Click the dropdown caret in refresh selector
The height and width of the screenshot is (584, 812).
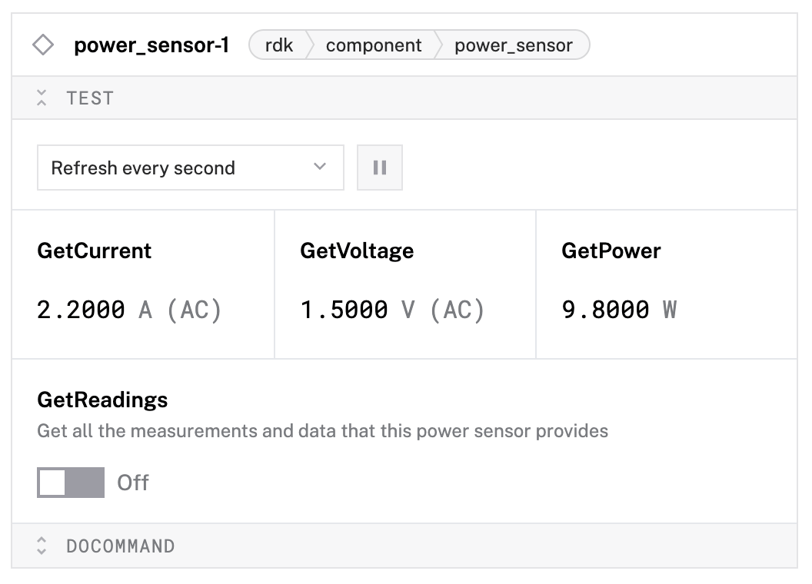point(321,167)
